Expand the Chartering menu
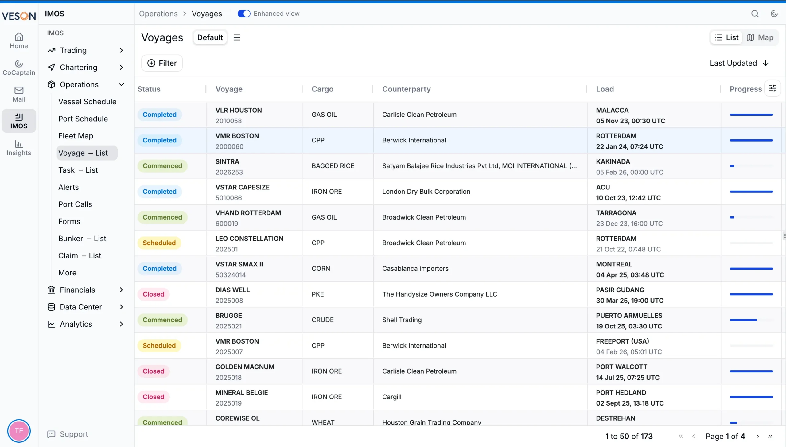 (121, 67)
